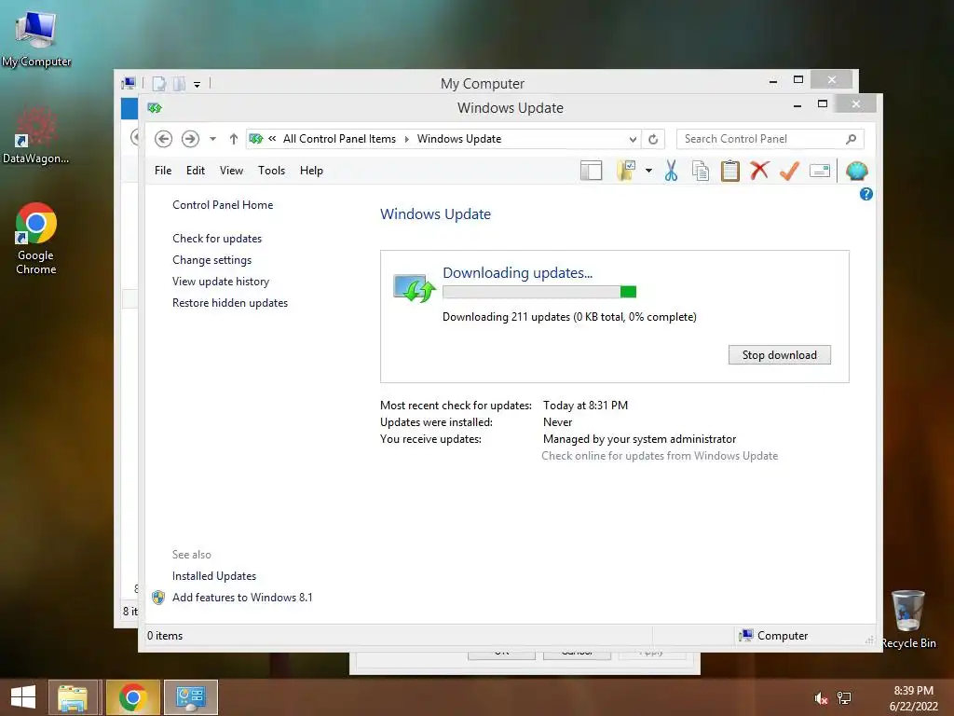Click the muted volume tray icon
The height and width of the screenshot is (716, 954).
tap(821, 698)
